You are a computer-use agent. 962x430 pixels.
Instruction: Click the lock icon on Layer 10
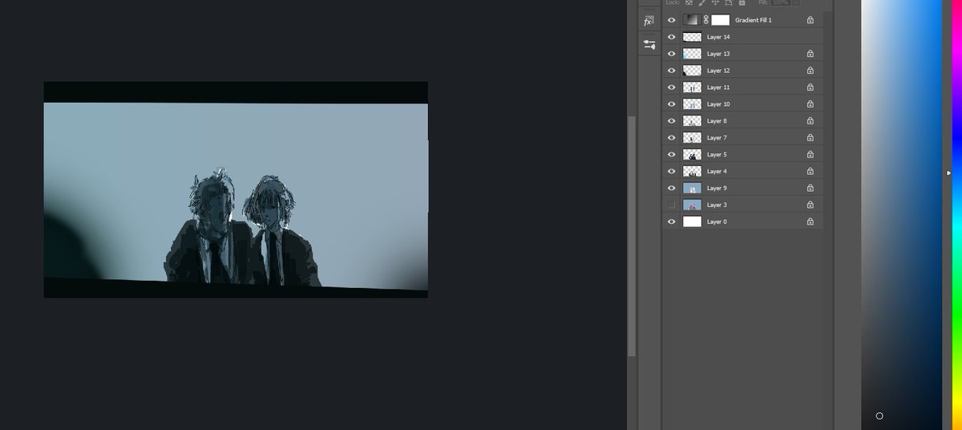pos(810,104)
